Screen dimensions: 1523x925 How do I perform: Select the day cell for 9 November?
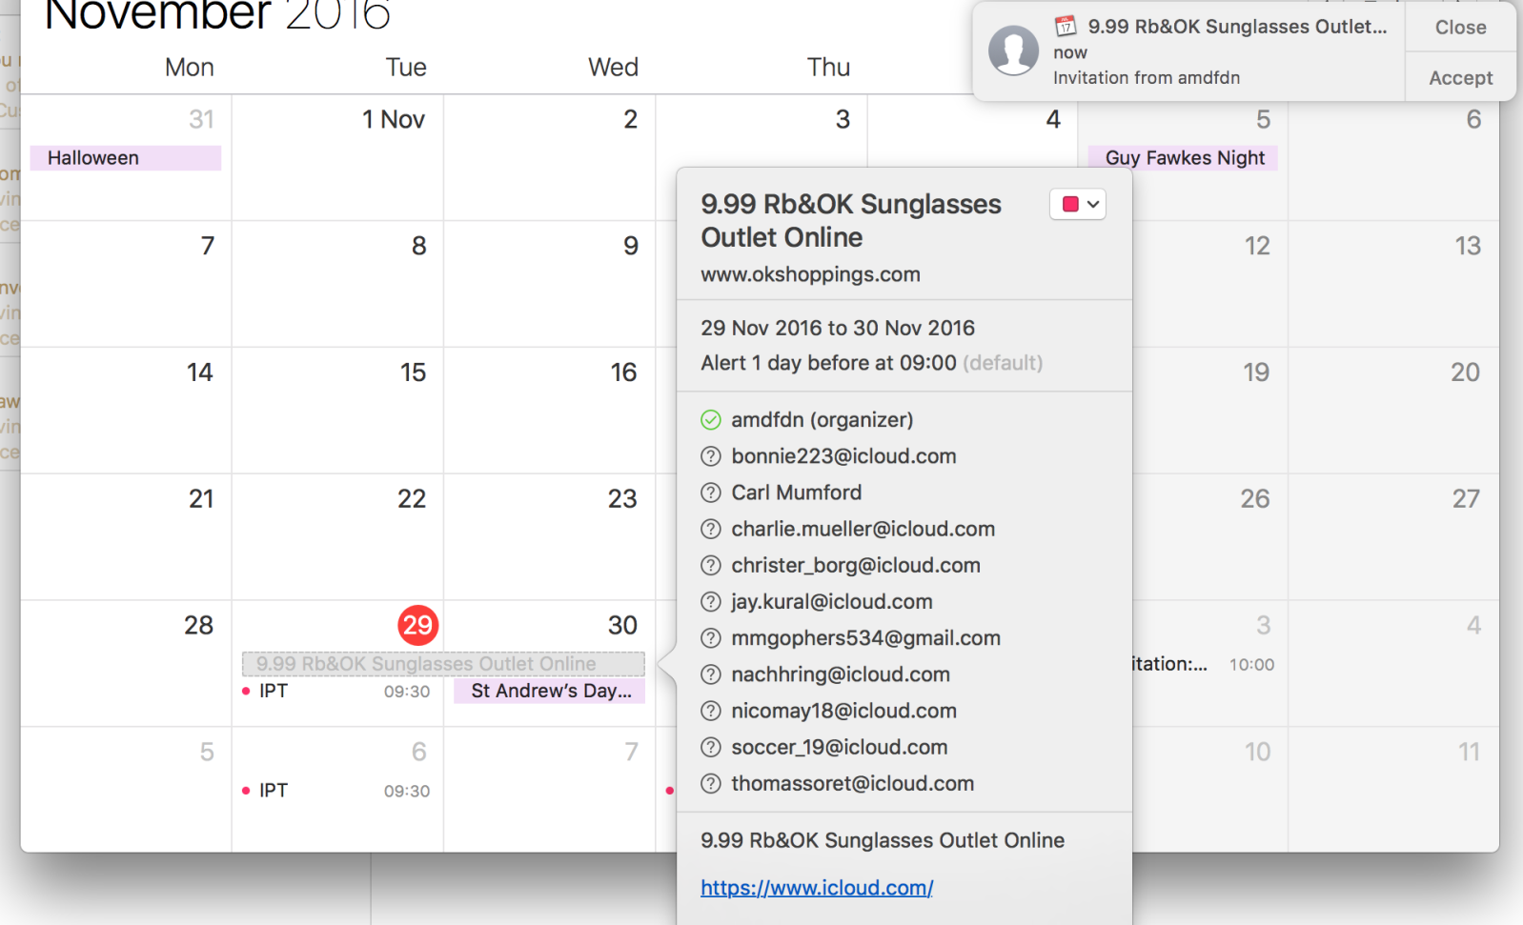(550, 284)
